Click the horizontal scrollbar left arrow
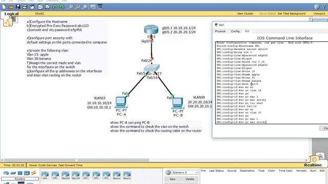The height and width of the screenshot is (184, 328). pos(2,160)
